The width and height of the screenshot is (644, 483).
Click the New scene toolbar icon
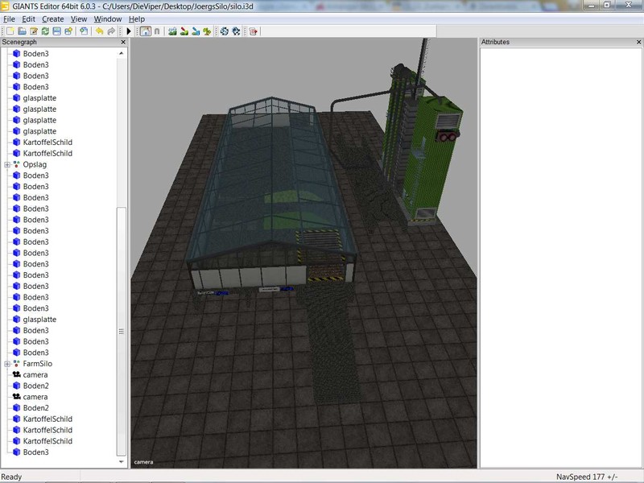point(10,31)
